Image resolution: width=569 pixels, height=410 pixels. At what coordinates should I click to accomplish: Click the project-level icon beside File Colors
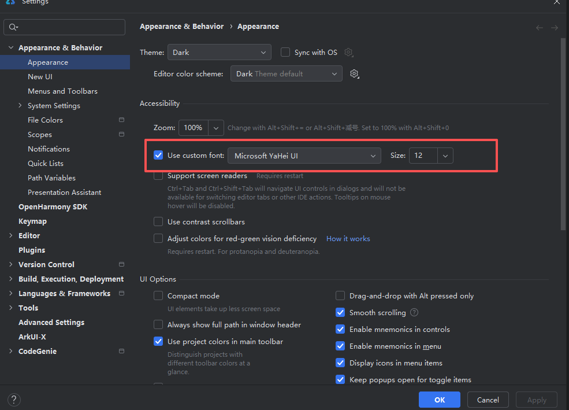pyautogui.click(x=121, y=120)
